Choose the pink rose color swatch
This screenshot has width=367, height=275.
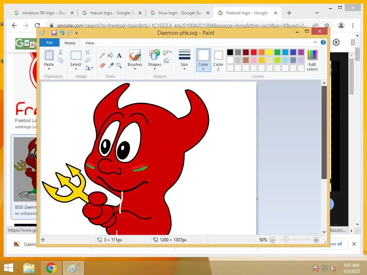(254, 60)
